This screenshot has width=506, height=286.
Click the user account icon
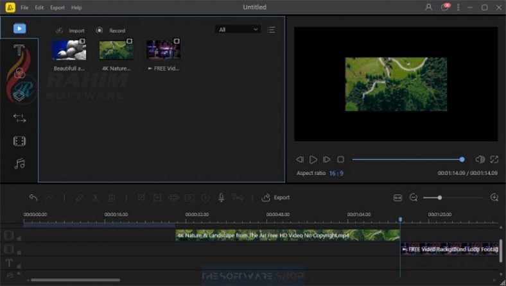[428, 8]
